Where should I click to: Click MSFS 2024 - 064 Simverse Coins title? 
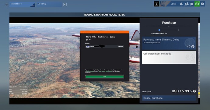tap(100, 37)
